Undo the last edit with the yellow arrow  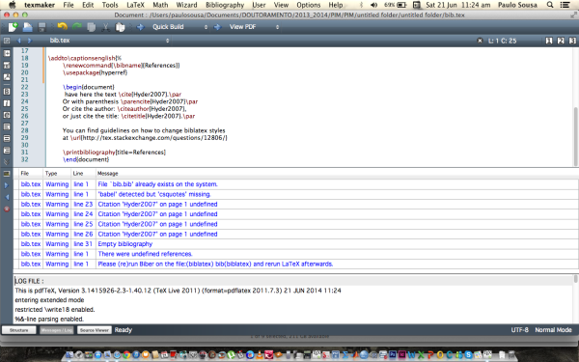coord(63,27)
